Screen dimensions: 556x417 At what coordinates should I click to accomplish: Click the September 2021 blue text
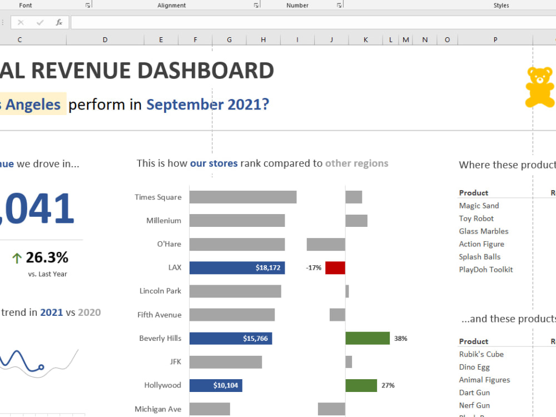pyautogui.click(x=207, y=104)
